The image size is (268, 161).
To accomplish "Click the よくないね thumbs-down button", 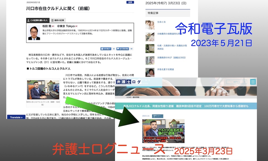I will coord(124,48).
